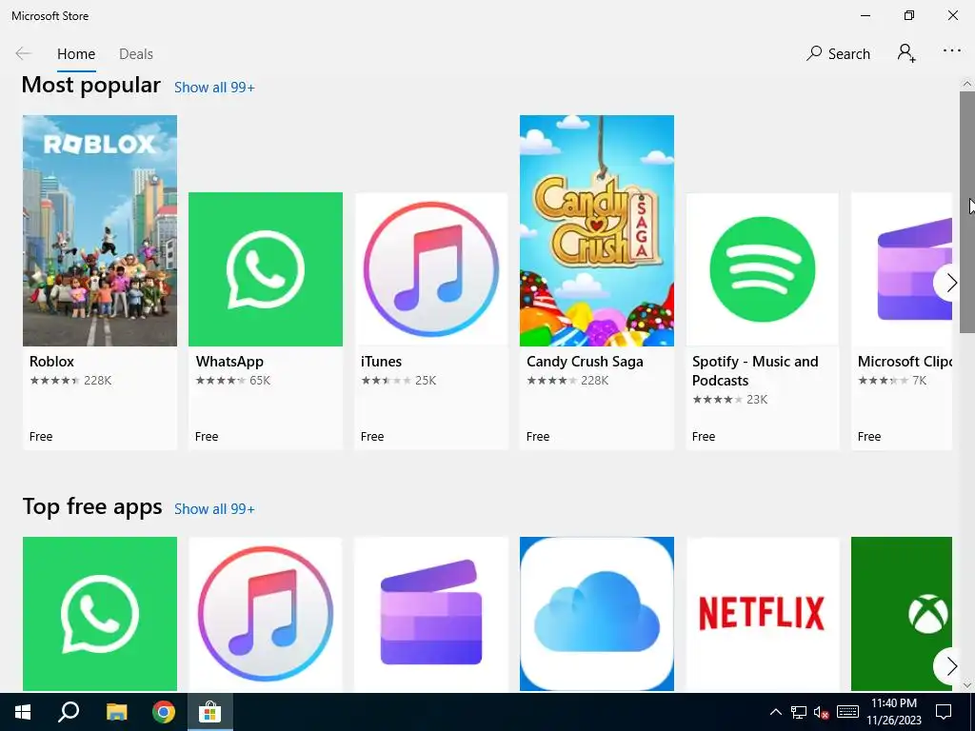Open network status tray icon

click(799, 712)
